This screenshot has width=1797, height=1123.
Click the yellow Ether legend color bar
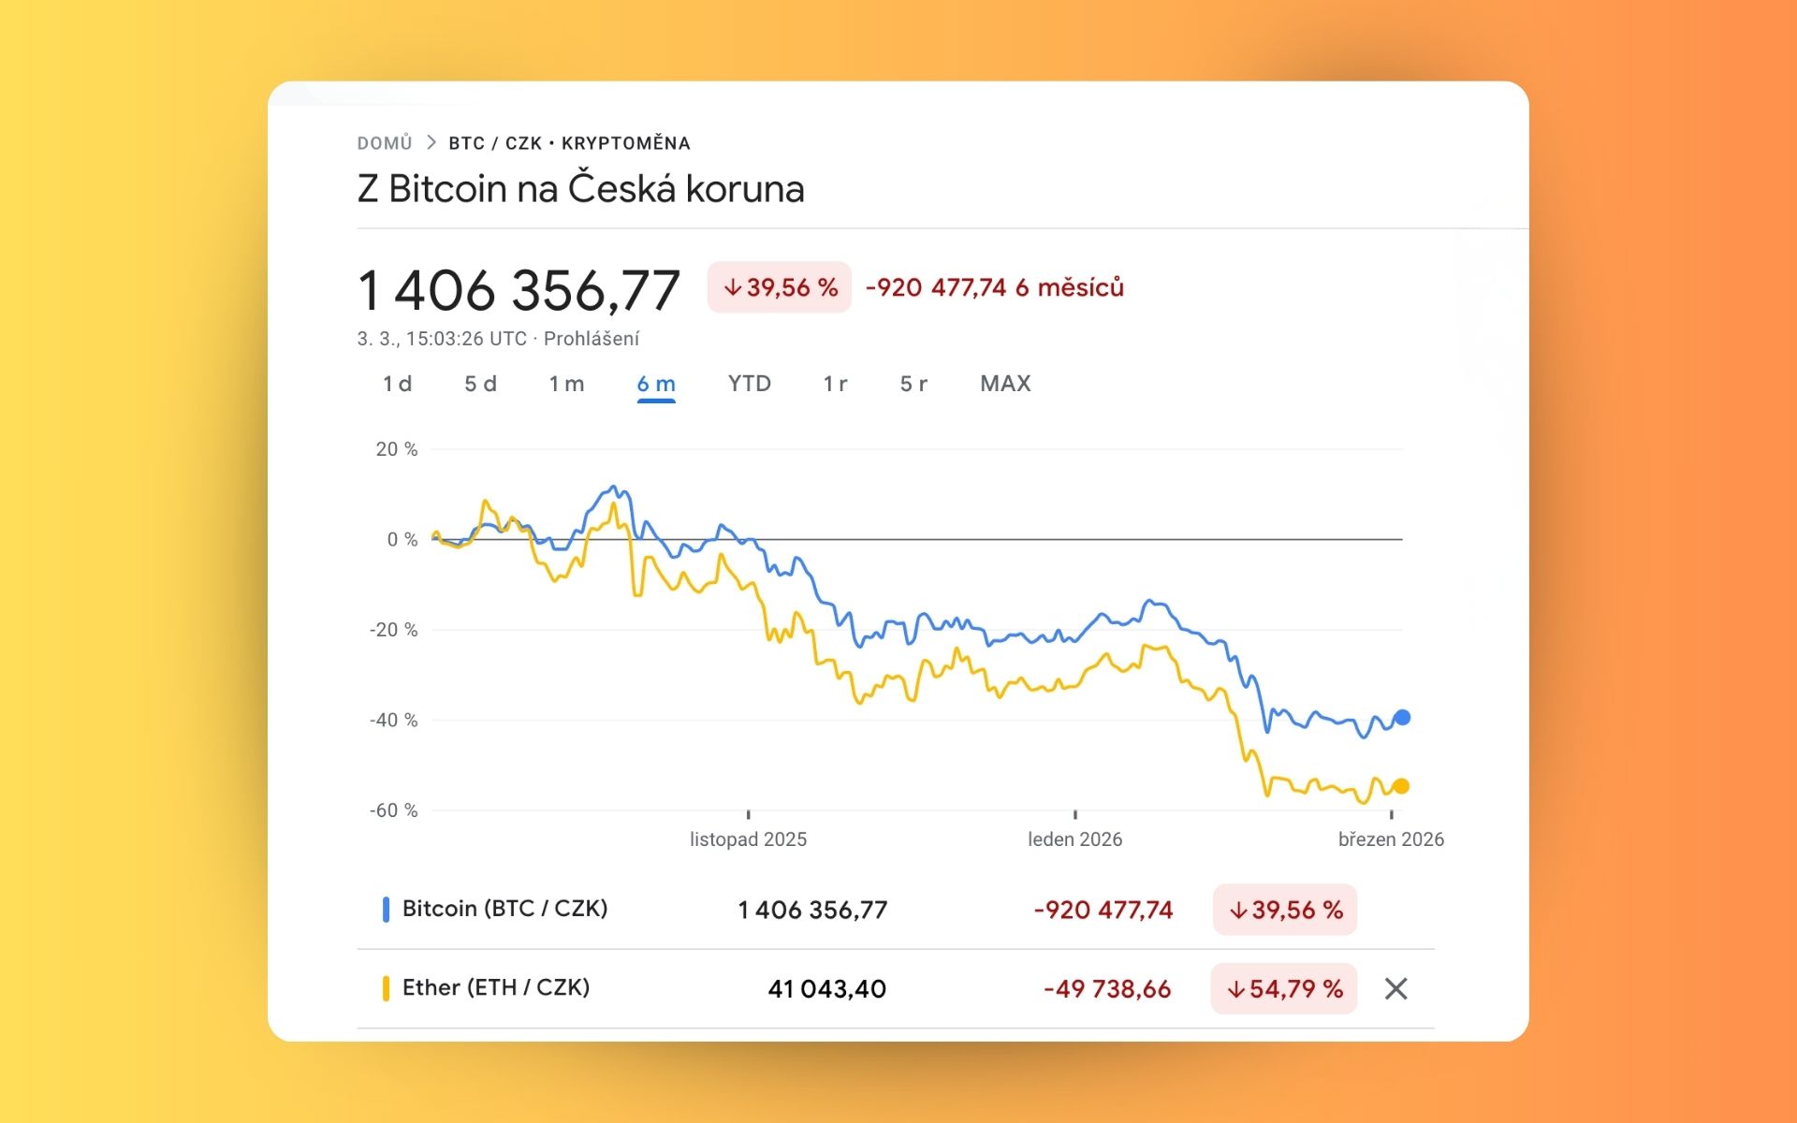coord(386,988)
